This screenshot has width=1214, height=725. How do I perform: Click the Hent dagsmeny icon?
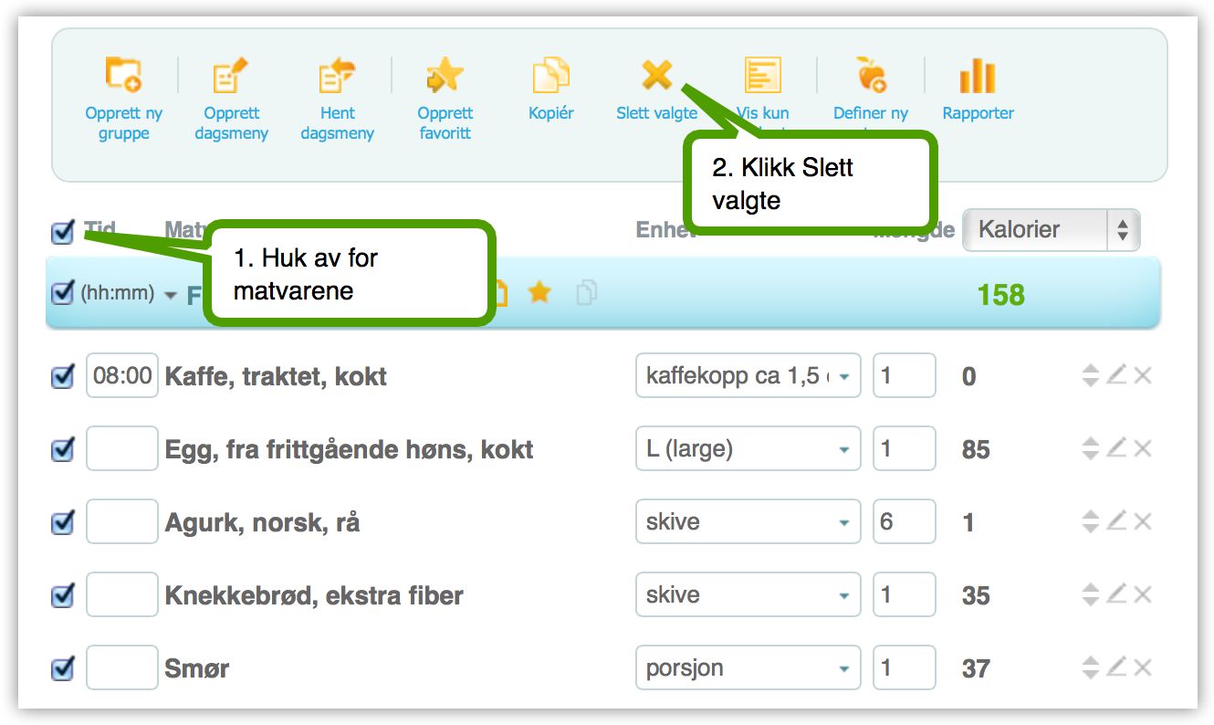(x=337, y=76)
